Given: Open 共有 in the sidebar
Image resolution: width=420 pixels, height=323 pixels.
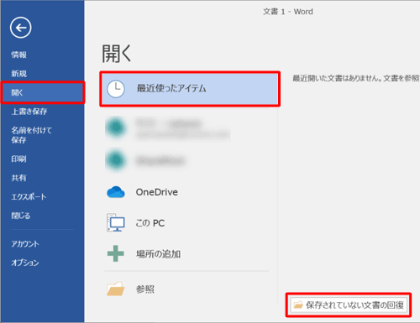Looking at the screenshot, I should 18,178.
